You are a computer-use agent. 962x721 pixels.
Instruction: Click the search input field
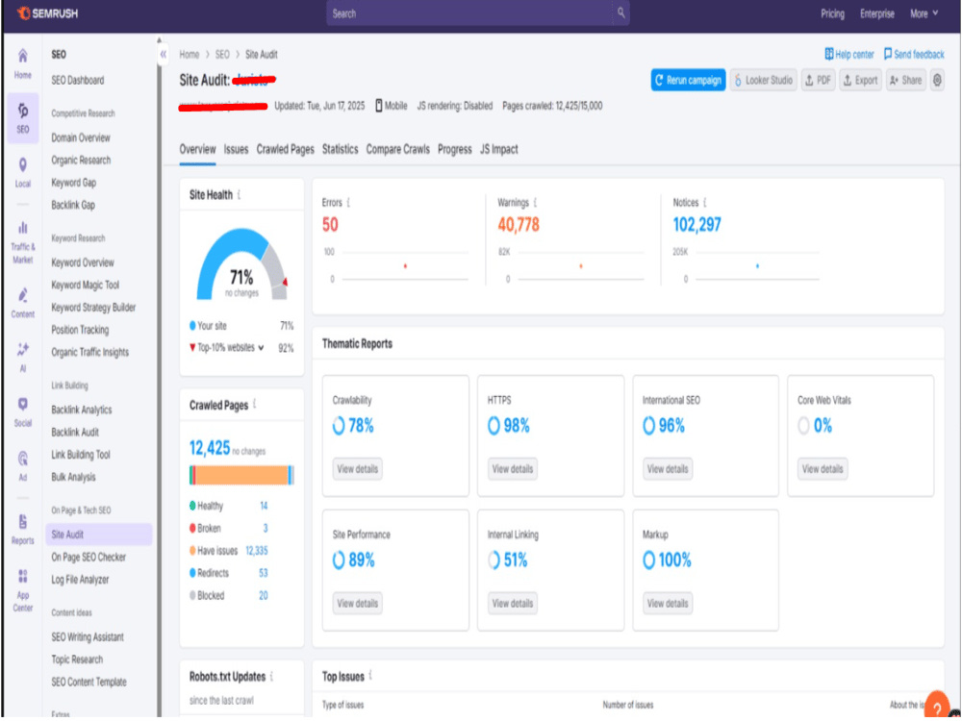pyautogui.click(x=469, y=12)
